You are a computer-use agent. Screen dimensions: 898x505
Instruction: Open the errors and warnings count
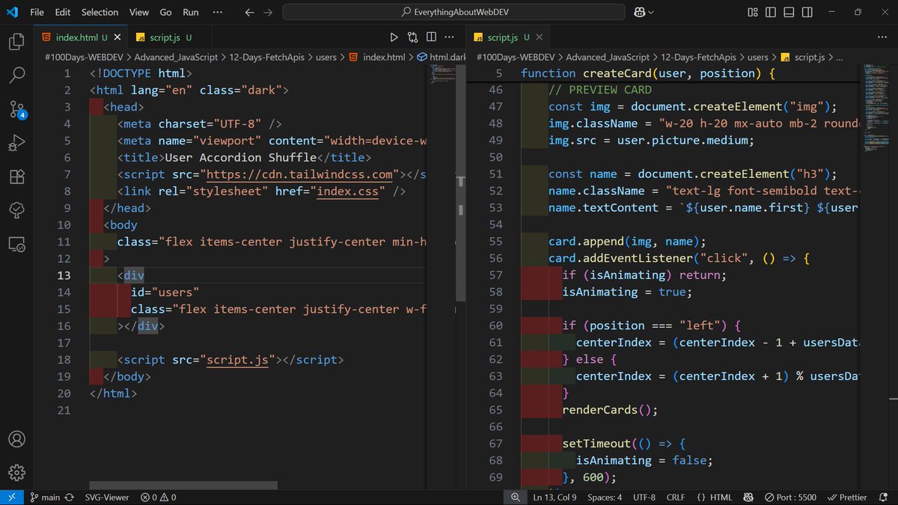point(158,497)
